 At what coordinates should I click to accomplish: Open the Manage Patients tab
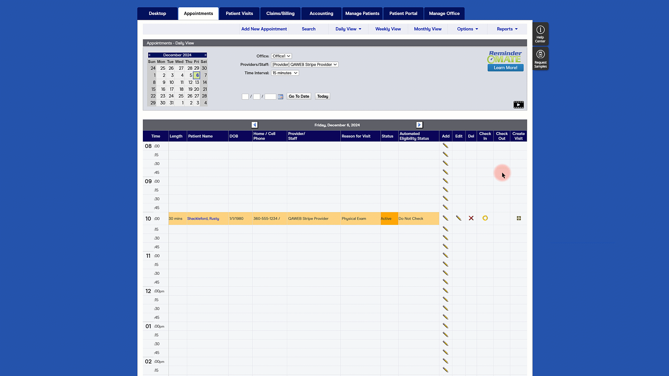click(x=362, y=14)
